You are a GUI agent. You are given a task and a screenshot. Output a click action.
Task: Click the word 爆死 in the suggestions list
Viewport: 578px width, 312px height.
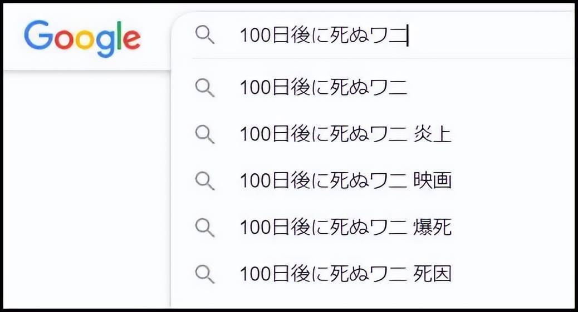[x=433, y=228]
